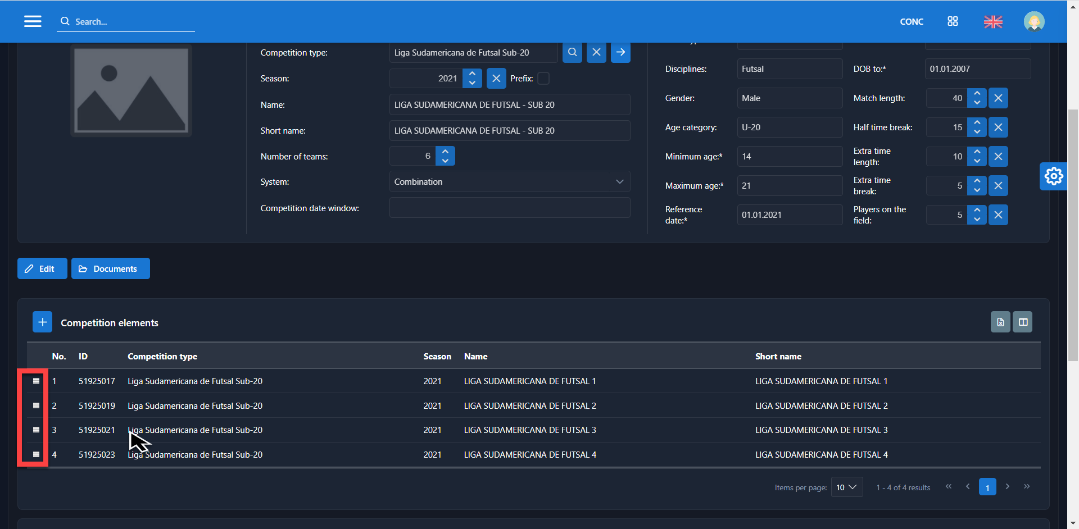Change language via the UK flag
1079x529 pixels.
click(993, 21)
